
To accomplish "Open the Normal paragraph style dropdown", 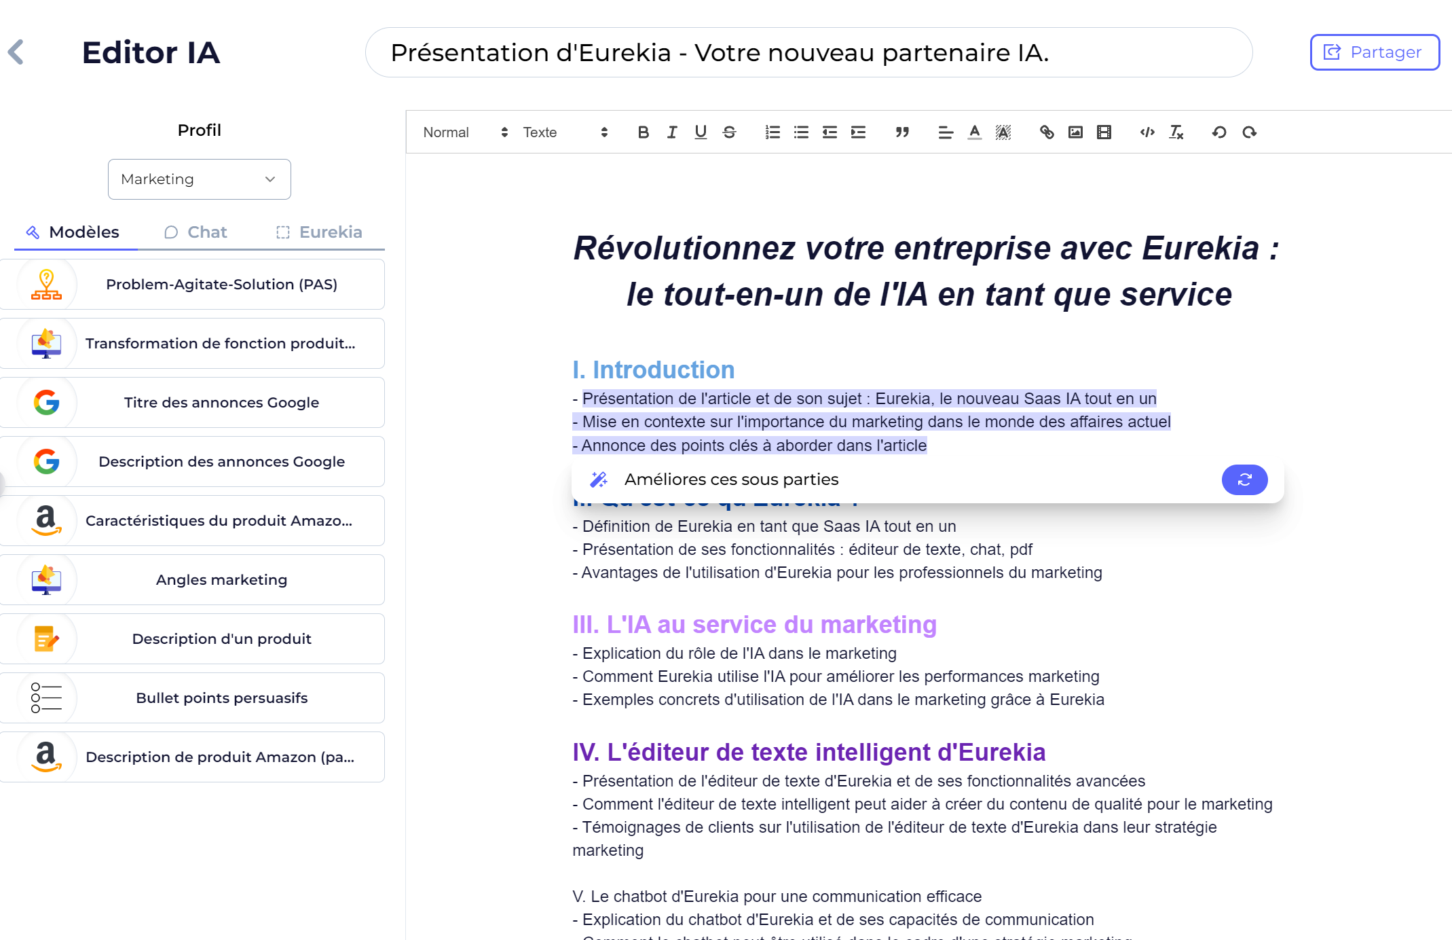I will [462, 132].
